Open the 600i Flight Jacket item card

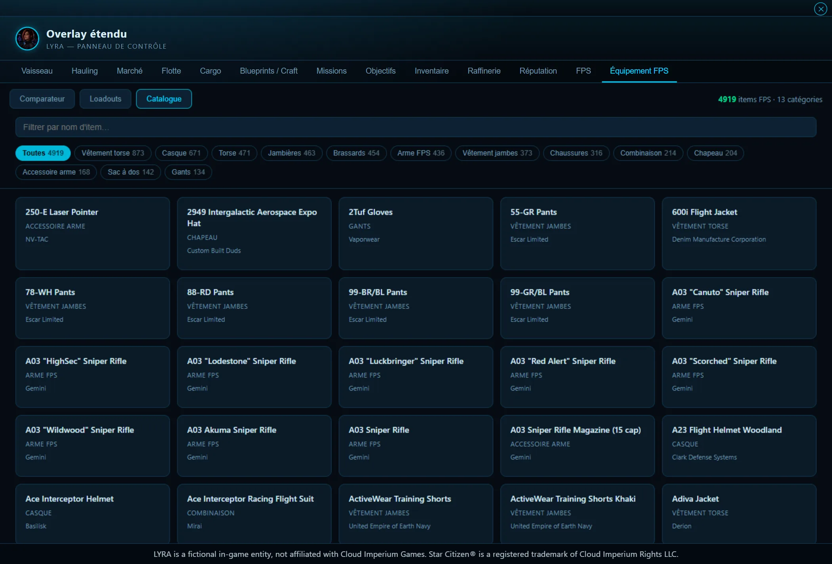(739, 234)
